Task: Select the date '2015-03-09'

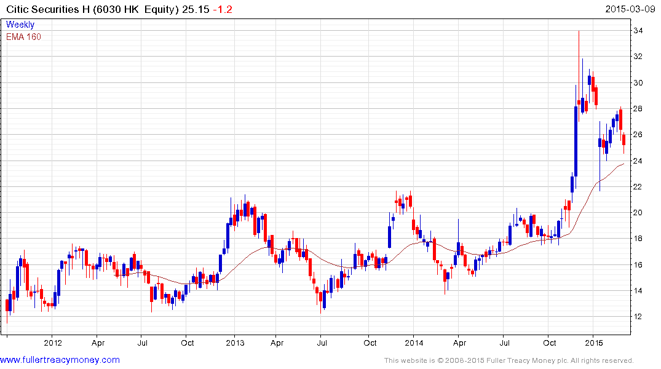Action: click(630, 9)
